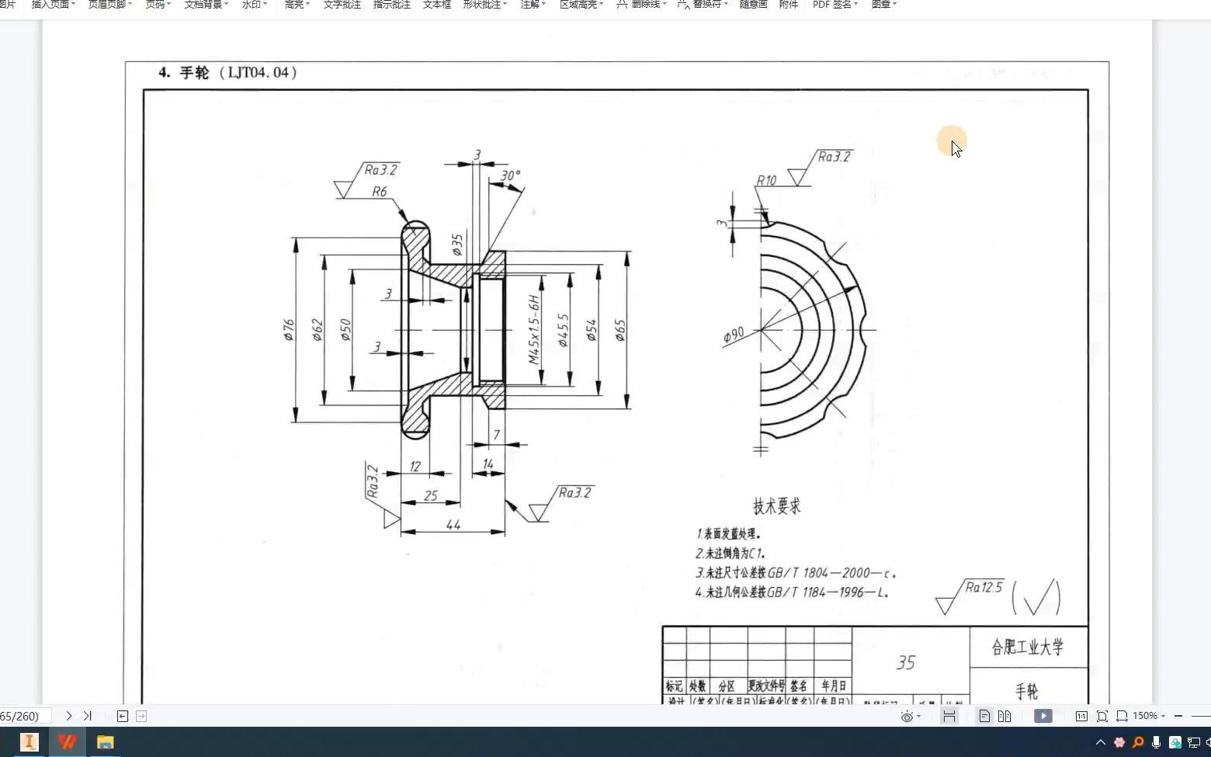The width and height of the screenshot is (1211, 757).
Task: Click the fit width icon
Action: pos(1122,716)
